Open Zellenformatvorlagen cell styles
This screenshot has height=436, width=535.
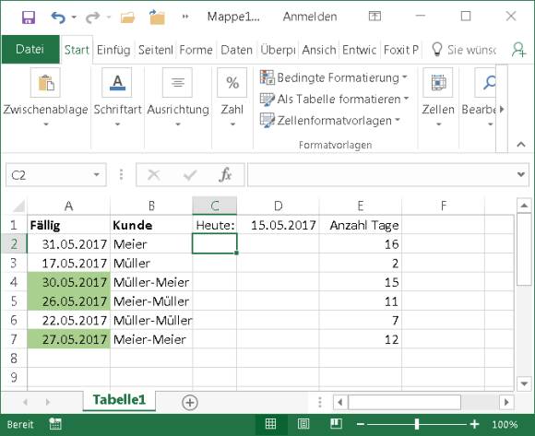(x=330, y=121)
